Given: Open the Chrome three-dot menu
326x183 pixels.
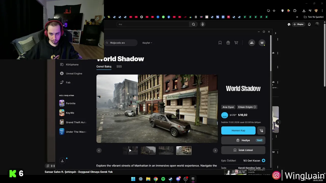Looking at the screenshot, I should click(322, 11).
